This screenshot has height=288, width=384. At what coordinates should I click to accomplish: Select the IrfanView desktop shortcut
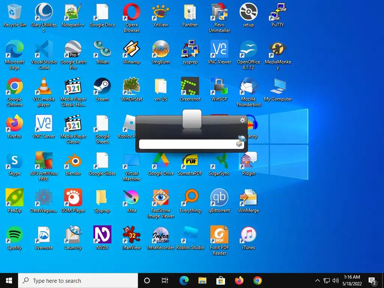(132, 238)
